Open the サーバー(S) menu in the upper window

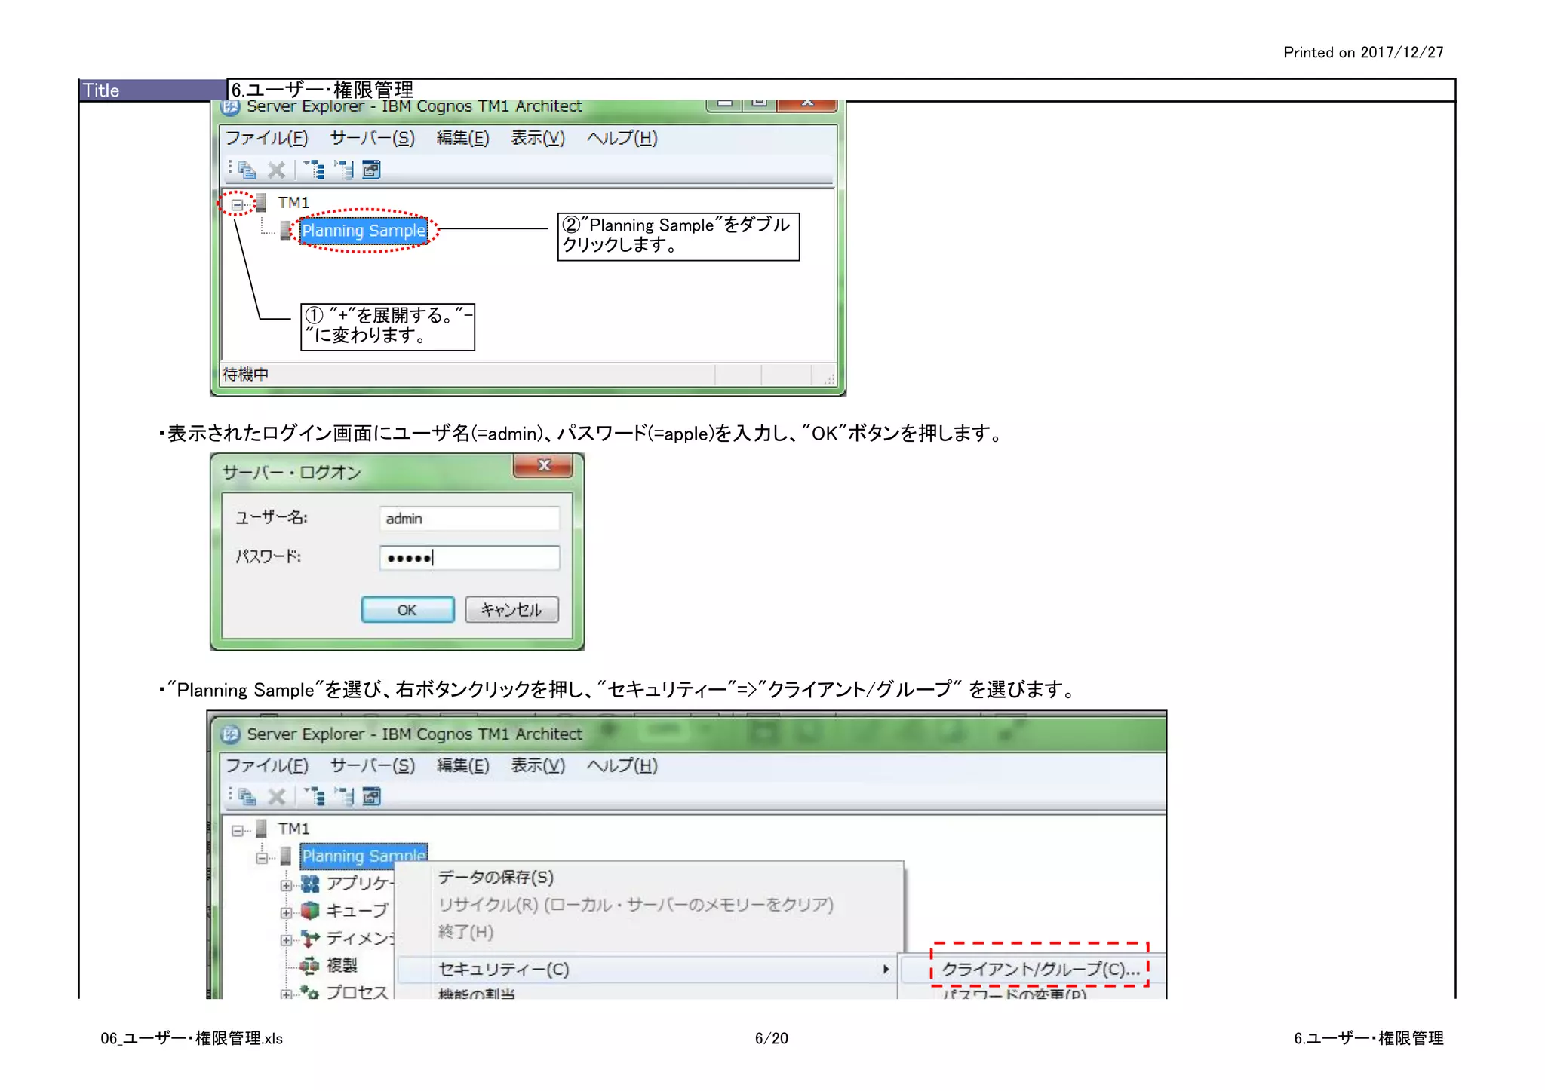pyautogui.click(x=372, y=138)
